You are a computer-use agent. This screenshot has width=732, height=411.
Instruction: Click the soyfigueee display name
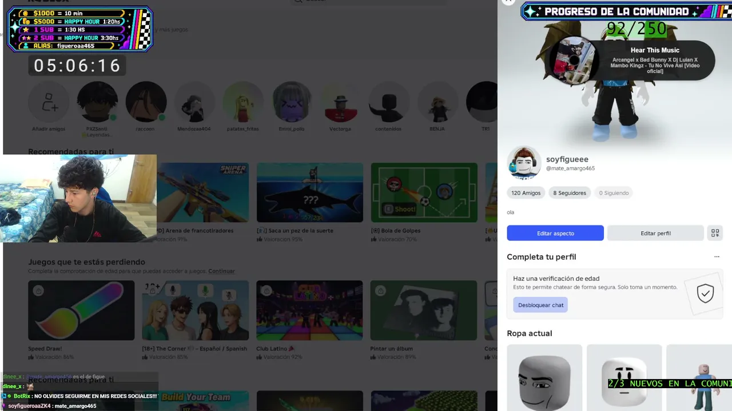tap(567, 159)
